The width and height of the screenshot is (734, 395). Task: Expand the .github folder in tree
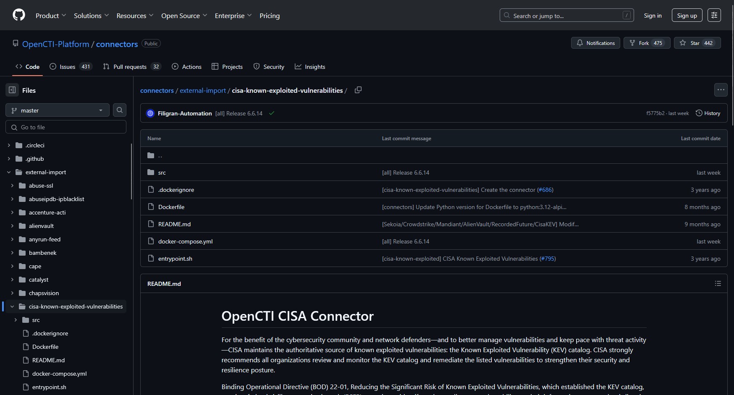9,159
